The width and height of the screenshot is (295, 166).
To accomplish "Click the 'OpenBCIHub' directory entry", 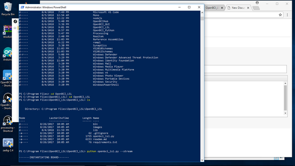I will click(x=100, y=21).
